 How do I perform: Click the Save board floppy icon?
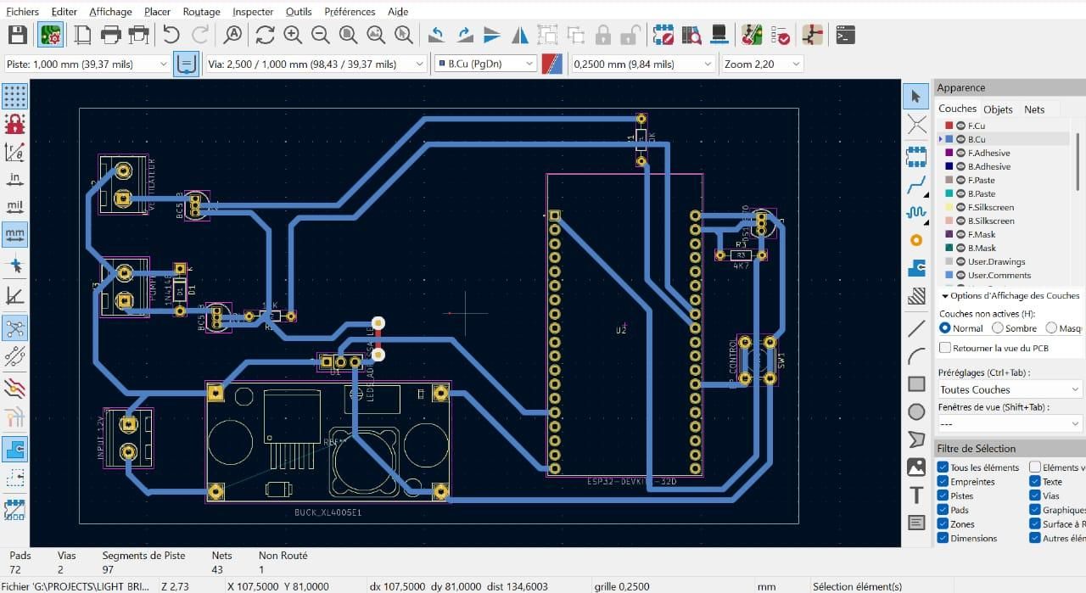(18, 35)
